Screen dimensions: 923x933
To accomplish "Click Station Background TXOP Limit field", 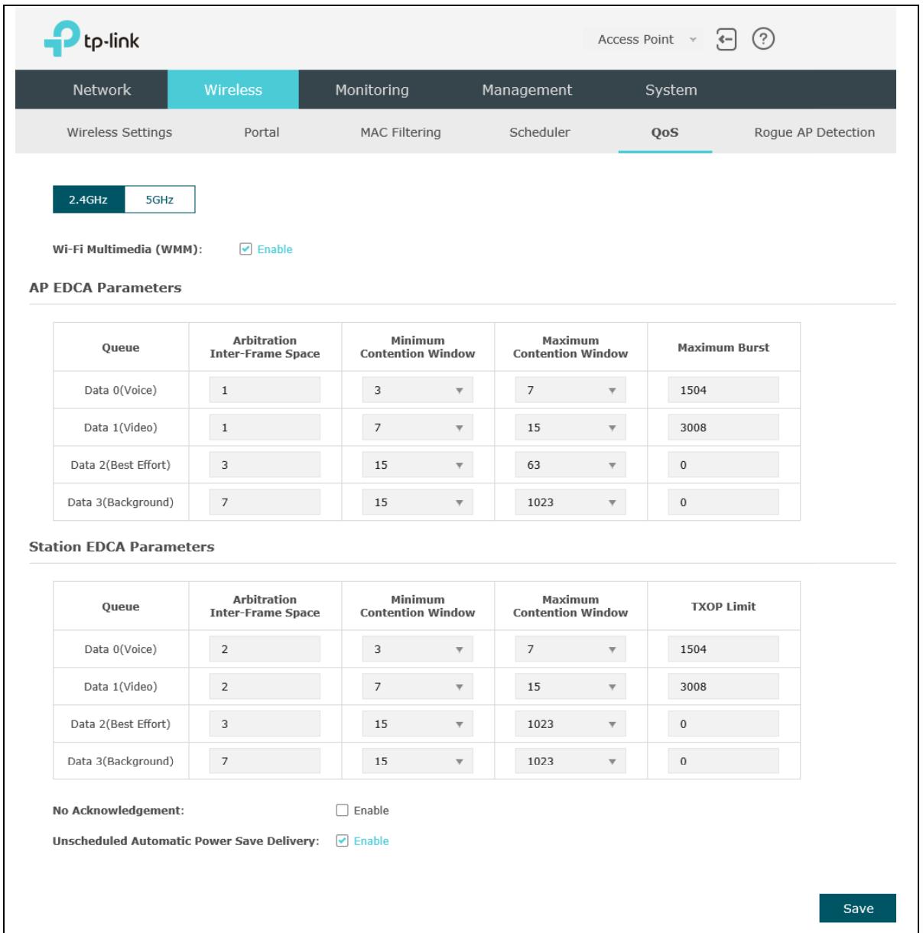I will 723,762.
